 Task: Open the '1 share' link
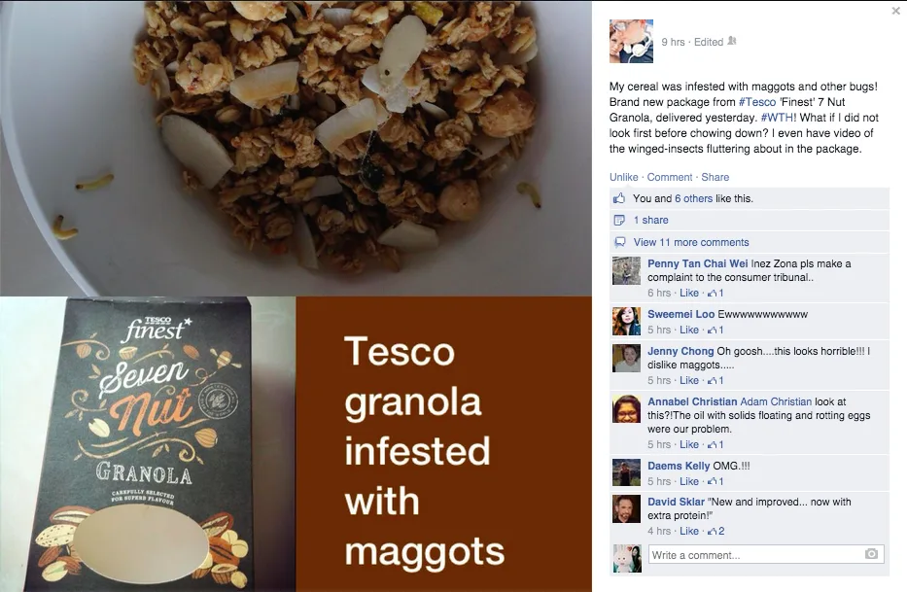click(650, 220)
